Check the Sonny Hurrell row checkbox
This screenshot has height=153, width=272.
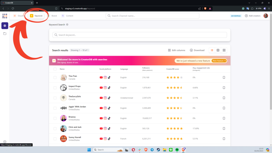coord(55,139)
